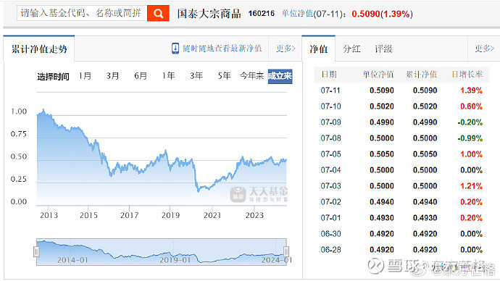Click the 2021 x-axis label on chart
Viewport: 500px width, 281px height.
(x=212, y=215)
